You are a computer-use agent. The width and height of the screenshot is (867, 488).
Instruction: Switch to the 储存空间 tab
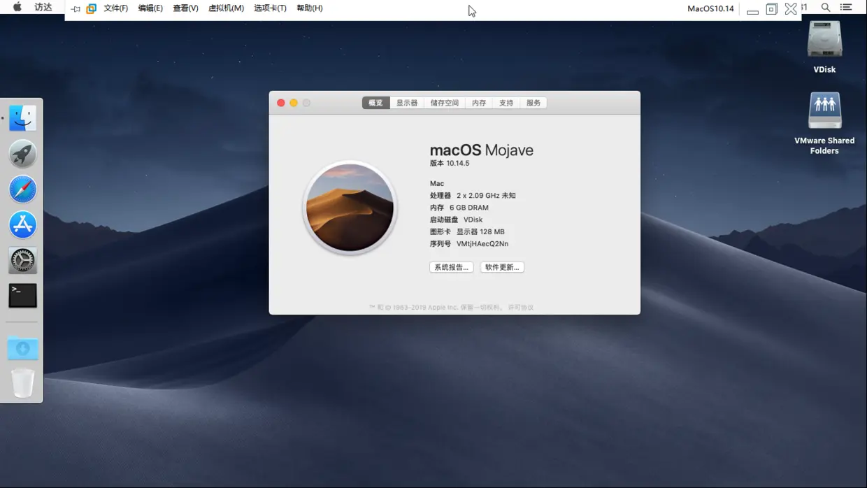point(445,103)
